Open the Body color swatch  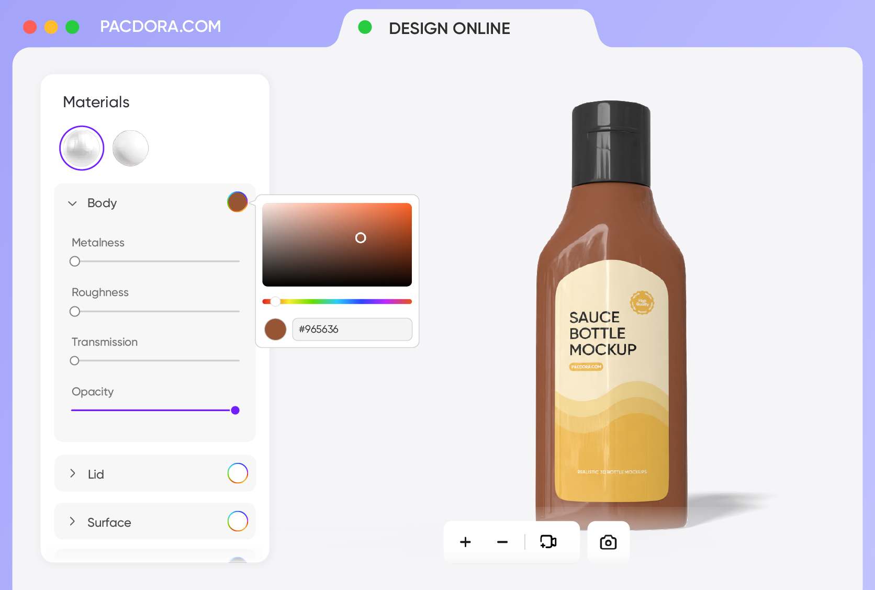point(237,202)
